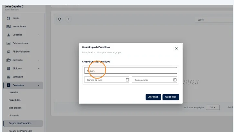
Task: Click the refresh icon in toolbar
Action: pos(59,19)
